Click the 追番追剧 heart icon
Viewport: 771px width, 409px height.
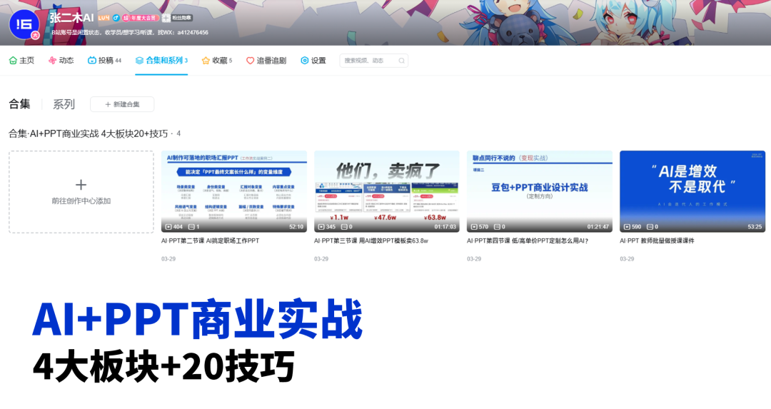coord(250,61)
